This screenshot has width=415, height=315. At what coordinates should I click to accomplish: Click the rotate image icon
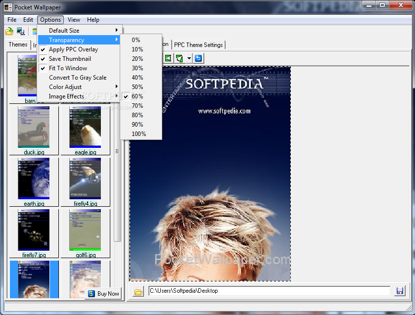pyautogui.click(x=180, y=58)
